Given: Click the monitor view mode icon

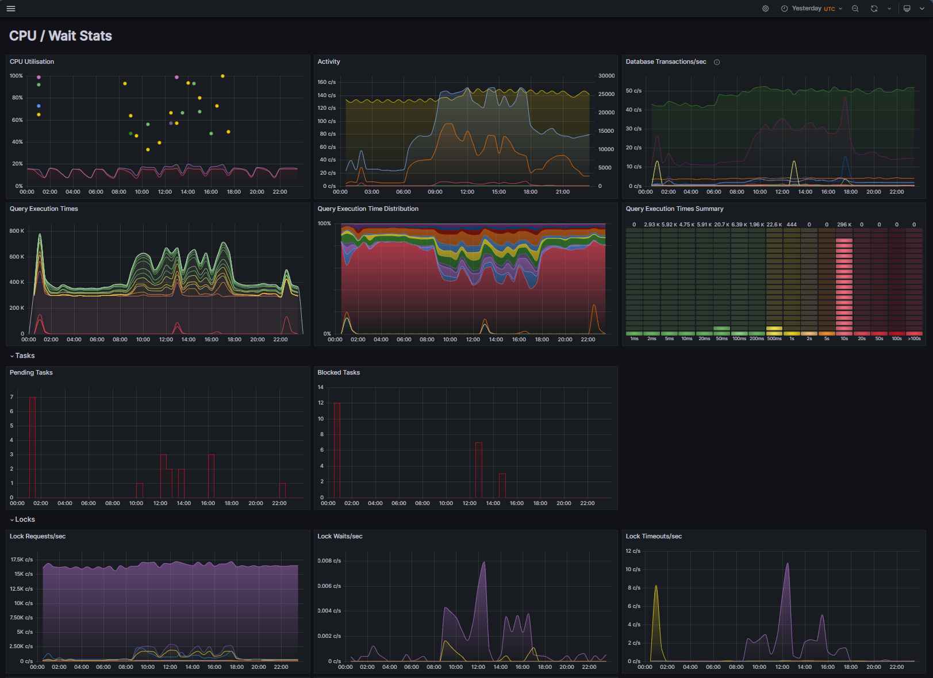Looking at the screenshot, I should tap(907, 9).
